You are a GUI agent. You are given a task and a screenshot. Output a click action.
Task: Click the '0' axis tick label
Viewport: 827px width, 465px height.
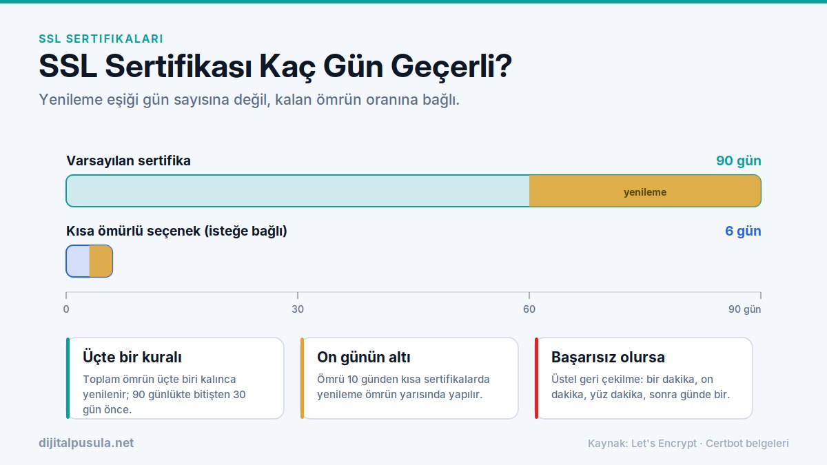(x=66, y=309)
